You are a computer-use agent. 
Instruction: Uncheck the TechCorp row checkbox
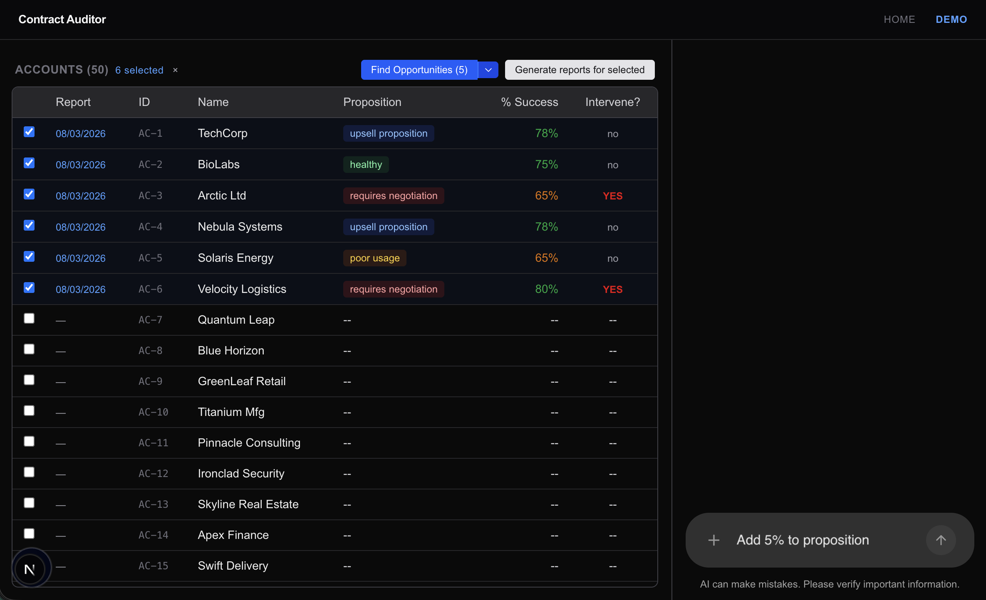[x=29, y=132]
